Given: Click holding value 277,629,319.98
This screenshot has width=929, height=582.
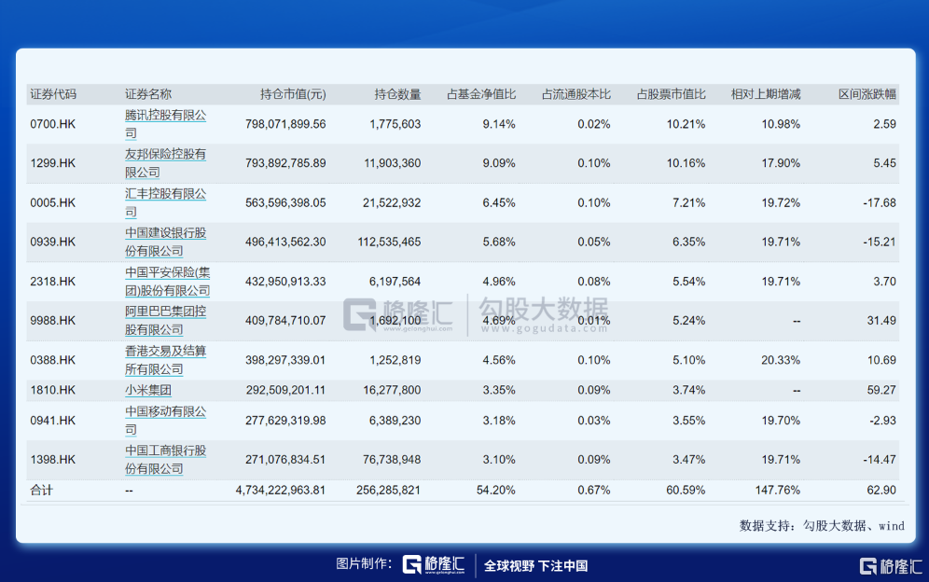Looking at the screenshot, I should [x=285, y=421].
